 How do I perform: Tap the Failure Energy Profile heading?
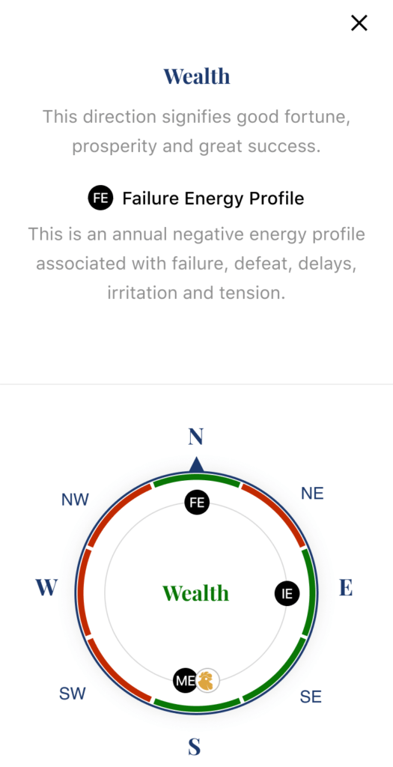(x=213, y=198)
